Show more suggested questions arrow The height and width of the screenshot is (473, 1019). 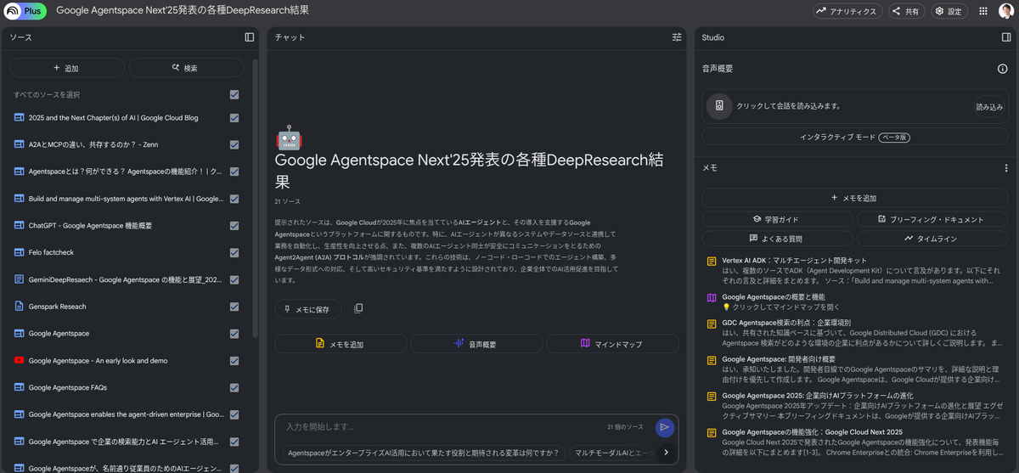click(x=666, y=453)
